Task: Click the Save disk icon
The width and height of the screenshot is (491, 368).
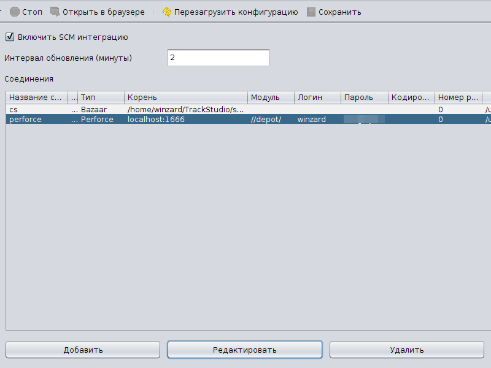Action: click(x=311, y=12)
